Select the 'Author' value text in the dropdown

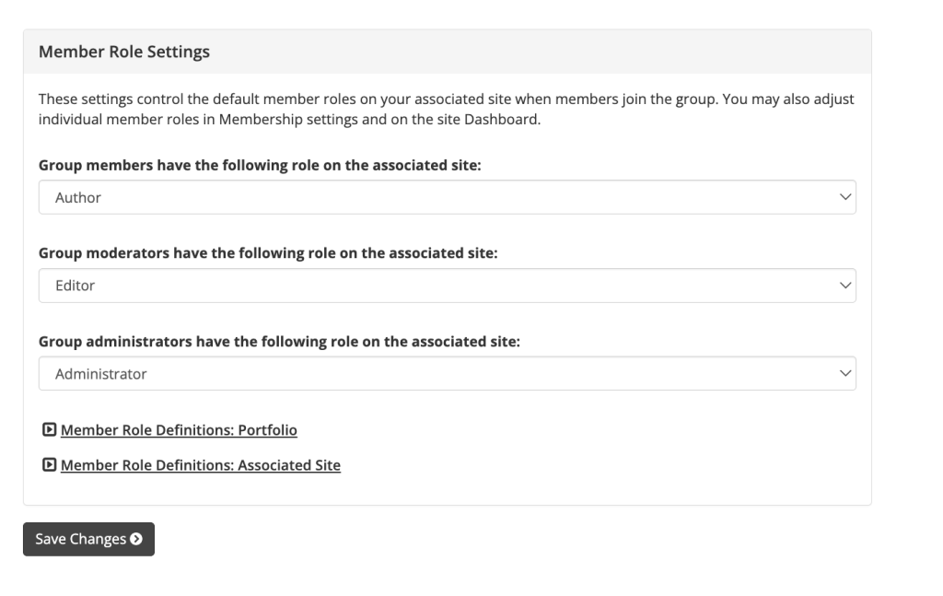(78, 198)
